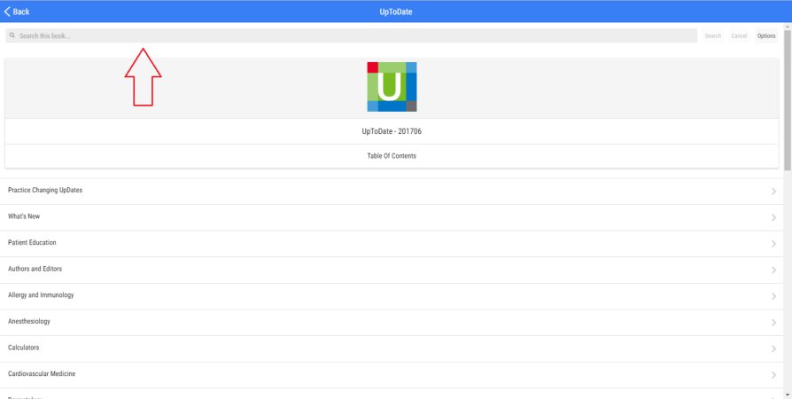Expand chevron on Authors and Editors row
Image resolution: width=792 pixels, height=399 pixels.
tap(773, 270)
